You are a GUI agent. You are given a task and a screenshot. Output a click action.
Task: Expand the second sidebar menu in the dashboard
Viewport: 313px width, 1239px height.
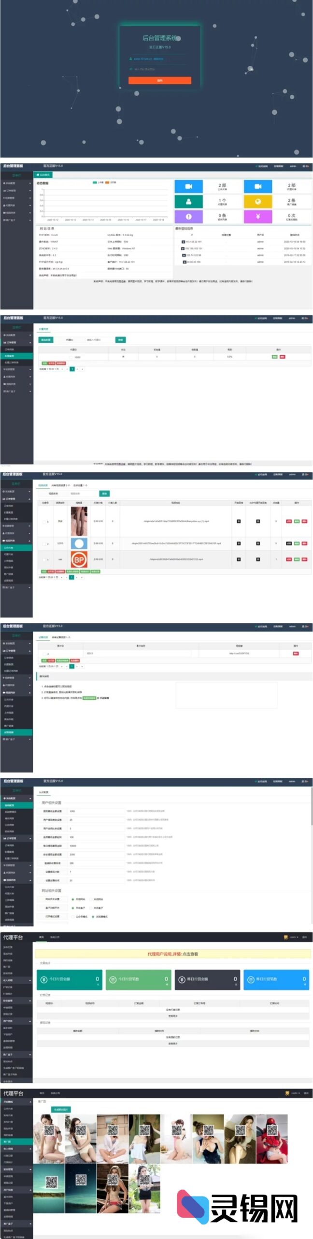tap(16, 191)
